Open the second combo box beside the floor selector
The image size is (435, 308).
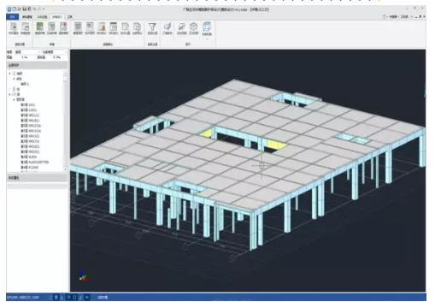pyautogui.click(x=55, y=52)
